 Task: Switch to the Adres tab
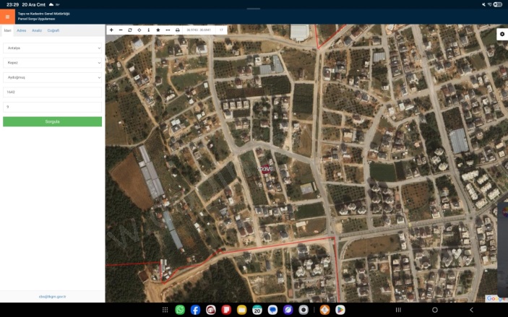(22, 31)
